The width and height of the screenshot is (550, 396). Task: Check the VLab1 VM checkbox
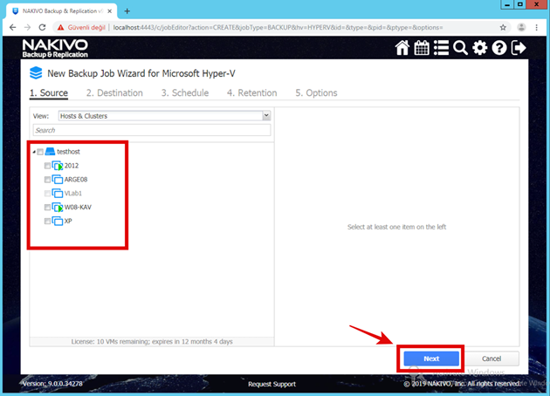click(x=47, y=193)
